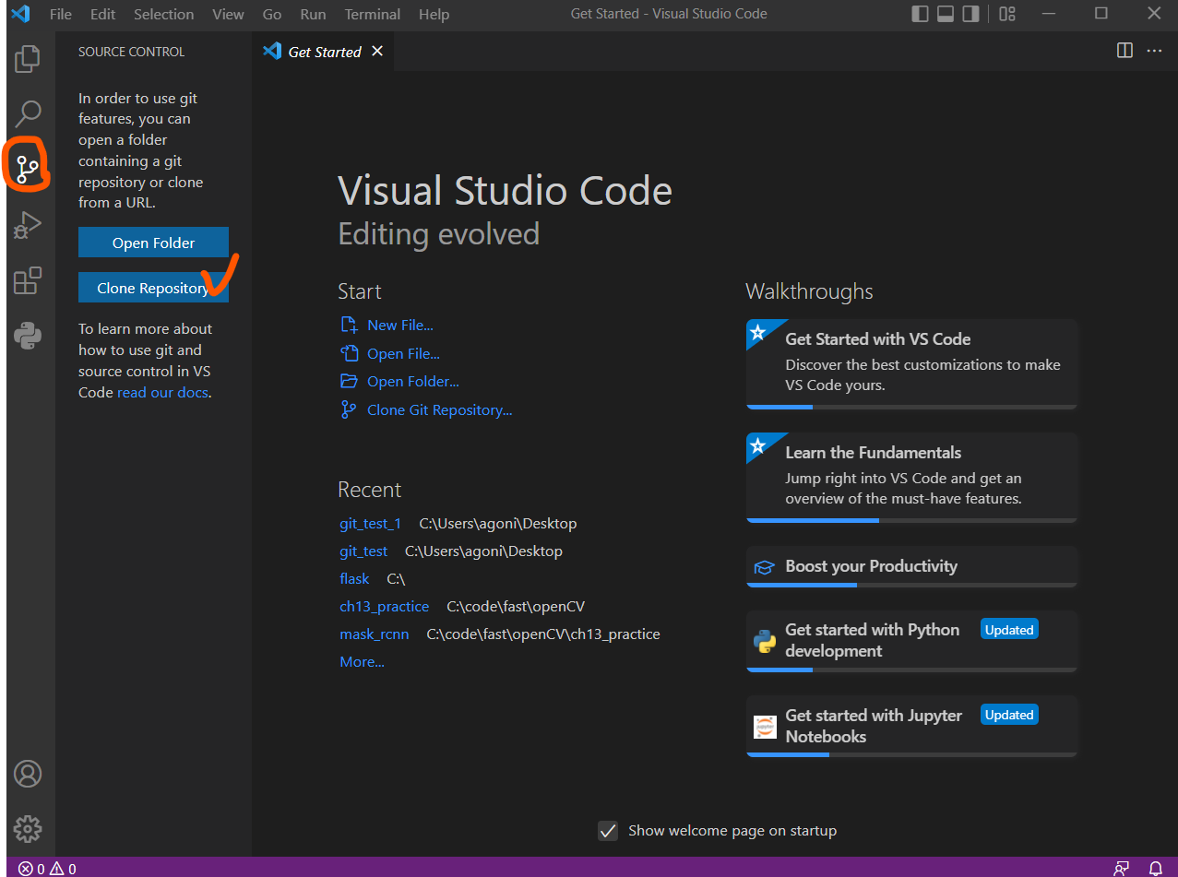Click the Open File icon under Start

(349, 353)
